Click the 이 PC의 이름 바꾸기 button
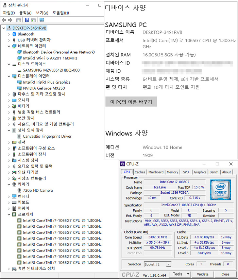The width and height of the screenshot is (238, 280). (x=131, y=102)
